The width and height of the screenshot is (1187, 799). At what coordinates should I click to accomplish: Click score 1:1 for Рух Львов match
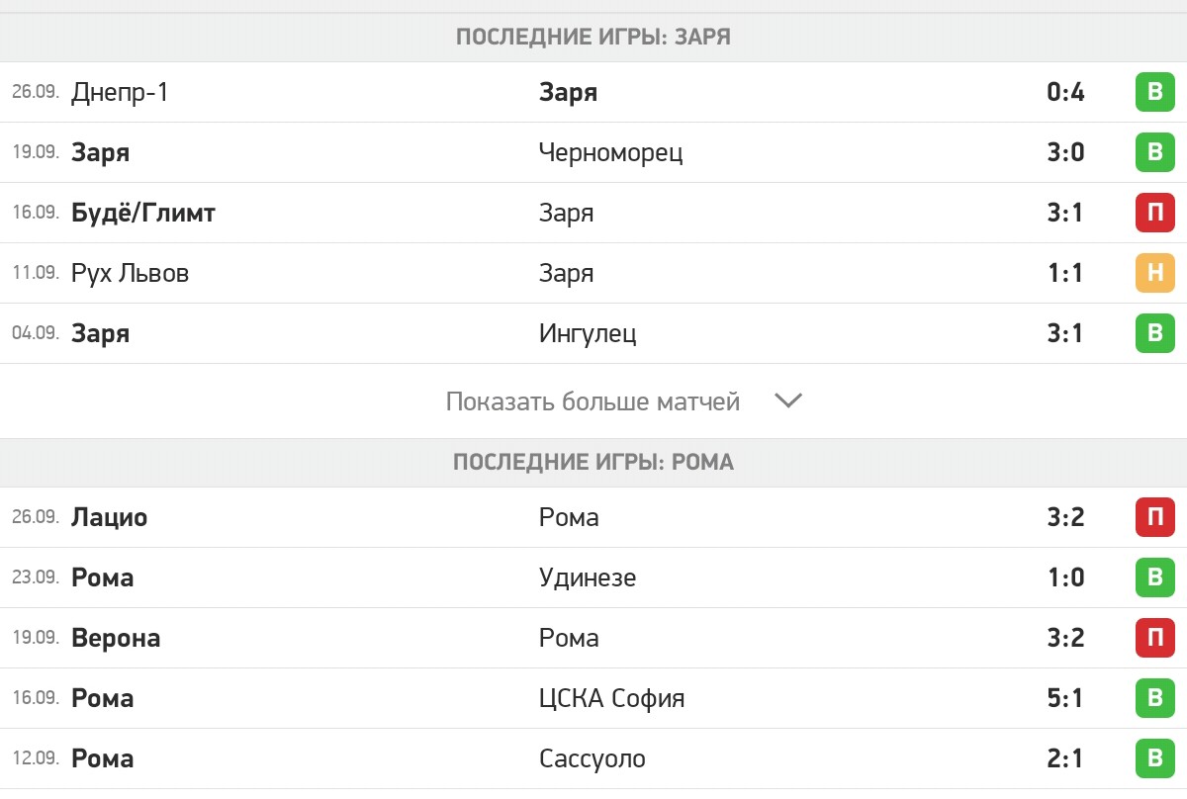pos(1065,274)
